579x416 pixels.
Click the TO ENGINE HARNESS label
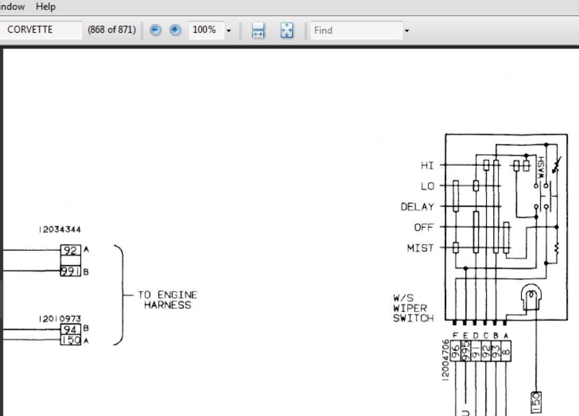pos(167,300)
